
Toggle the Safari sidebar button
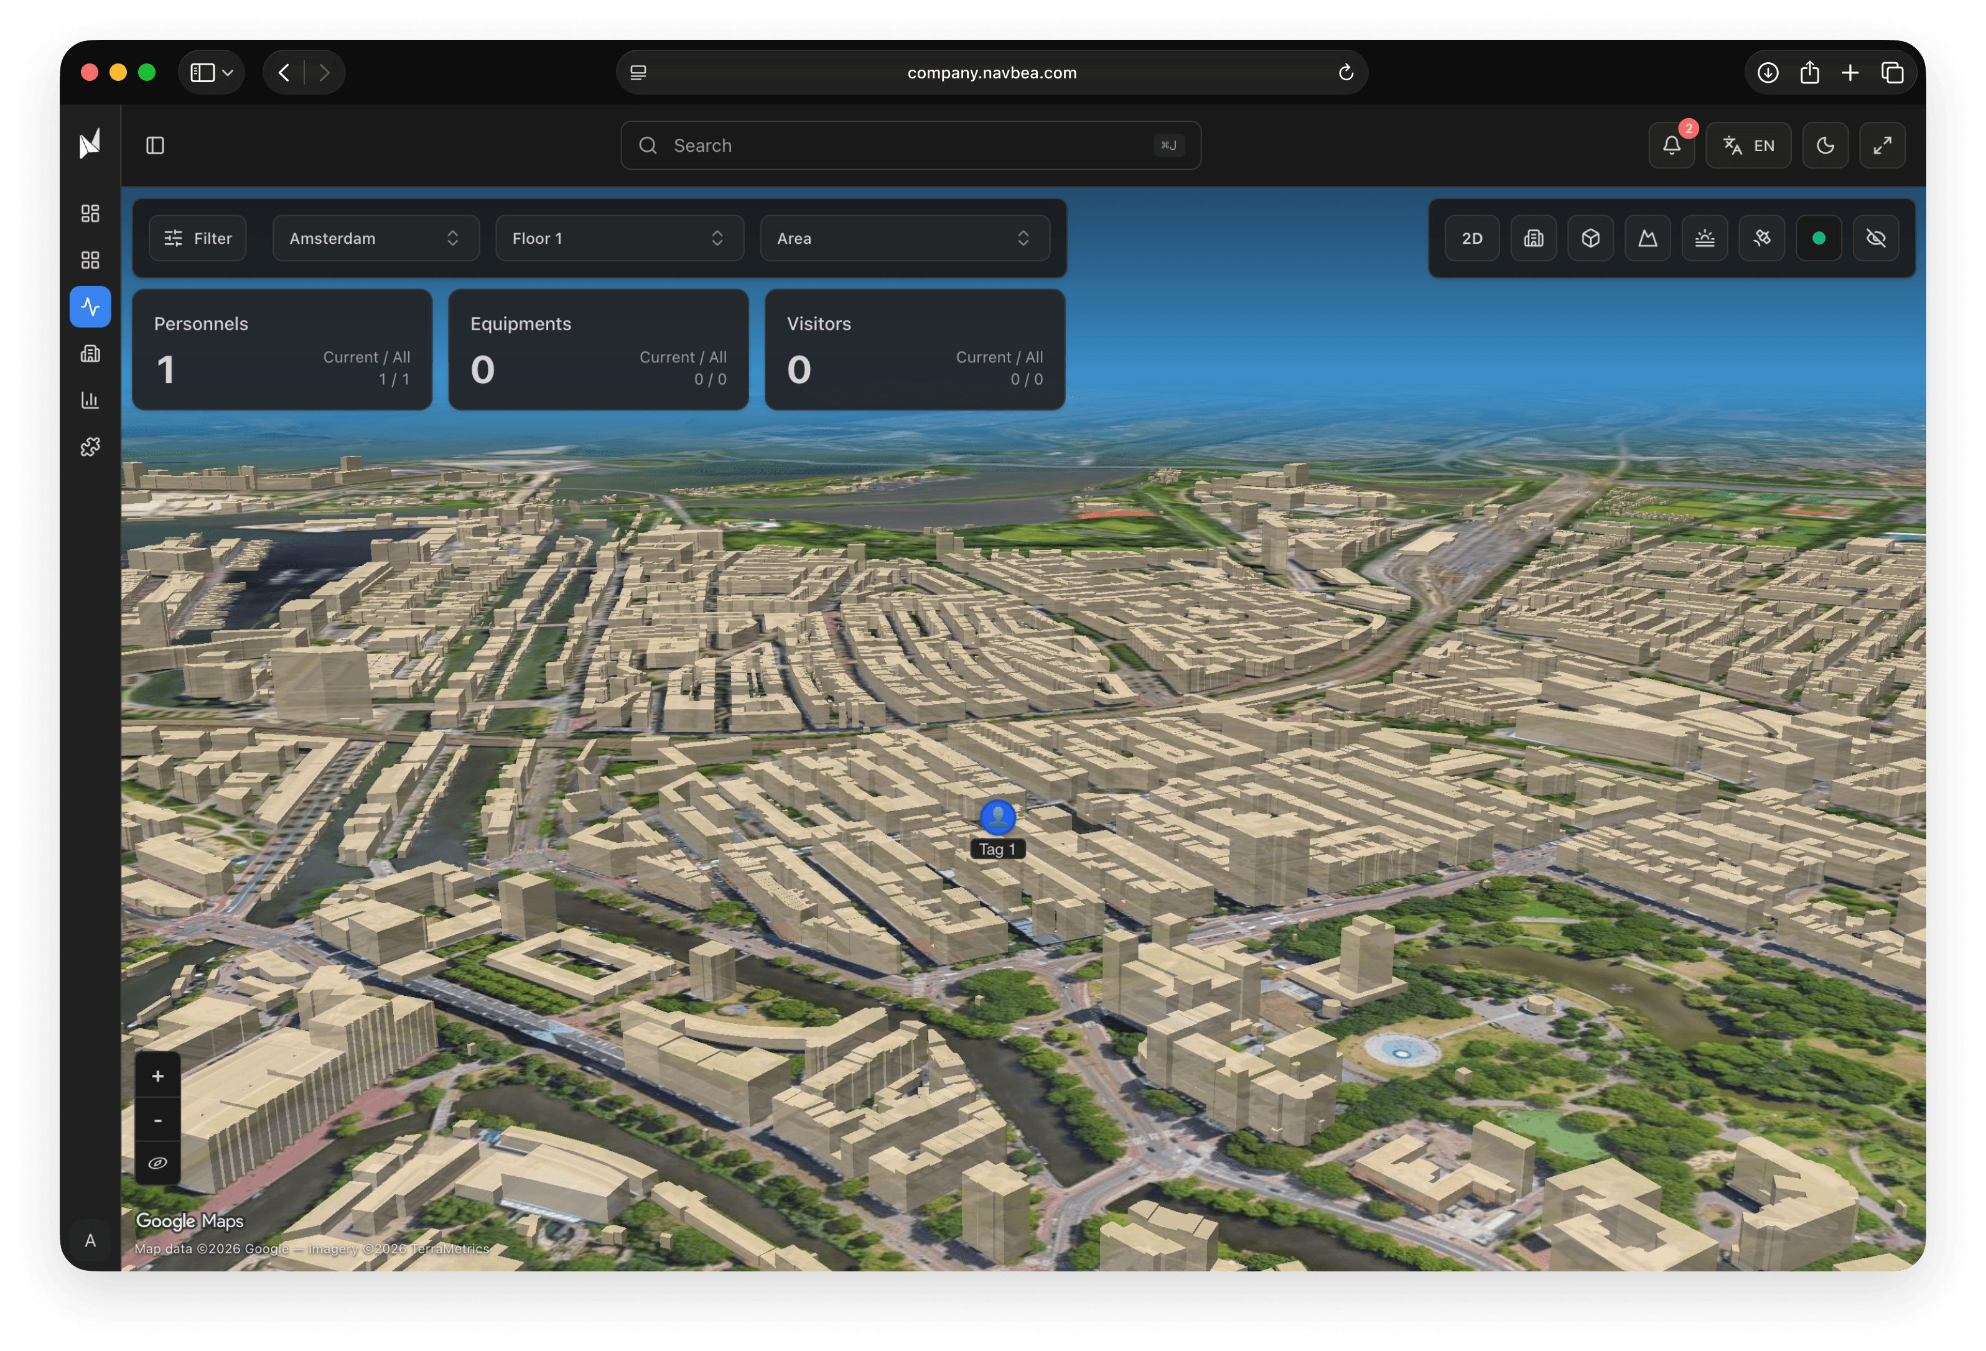point(202,73)
